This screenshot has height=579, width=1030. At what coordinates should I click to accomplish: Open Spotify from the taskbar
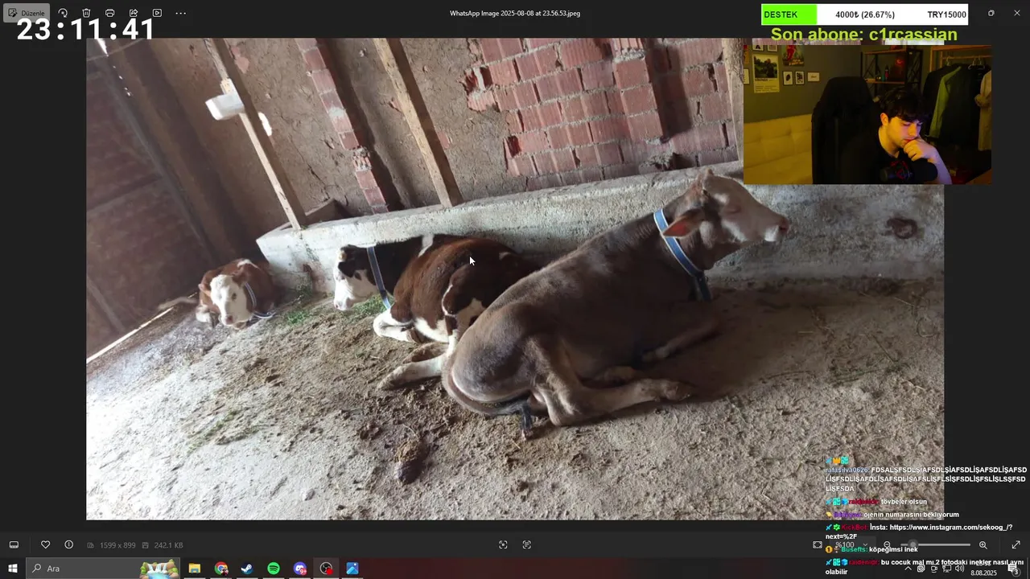pyautogui.click(x=274, y=569)
